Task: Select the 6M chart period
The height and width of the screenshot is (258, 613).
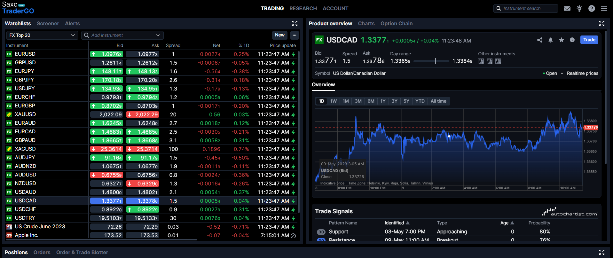Action: coord(371,101)
